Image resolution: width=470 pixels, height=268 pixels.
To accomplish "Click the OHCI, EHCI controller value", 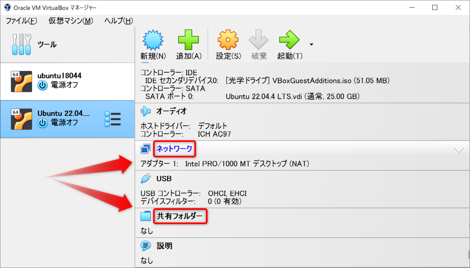I will (227, 194).
